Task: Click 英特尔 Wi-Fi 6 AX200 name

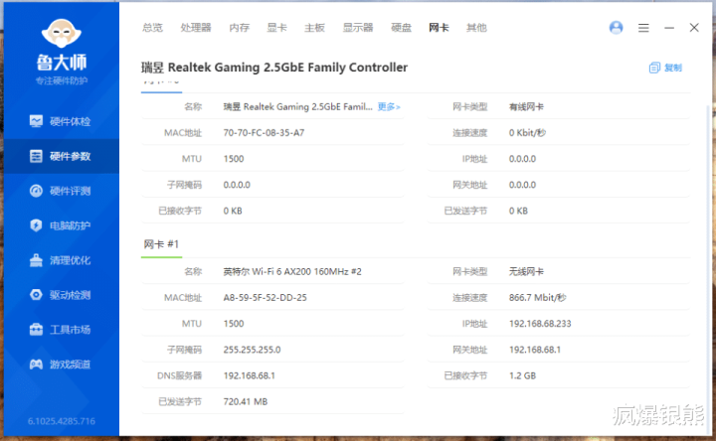Action: click(x=292, y=271)
